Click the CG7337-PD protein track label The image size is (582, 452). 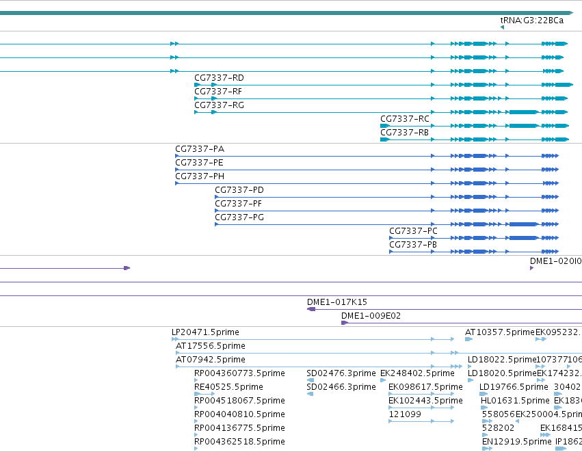(239, 190)
